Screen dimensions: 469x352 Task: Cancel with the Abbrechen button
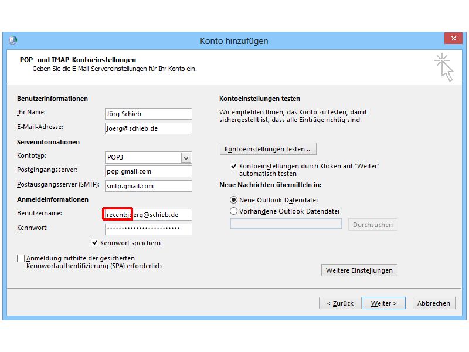[x=434, y=303]
